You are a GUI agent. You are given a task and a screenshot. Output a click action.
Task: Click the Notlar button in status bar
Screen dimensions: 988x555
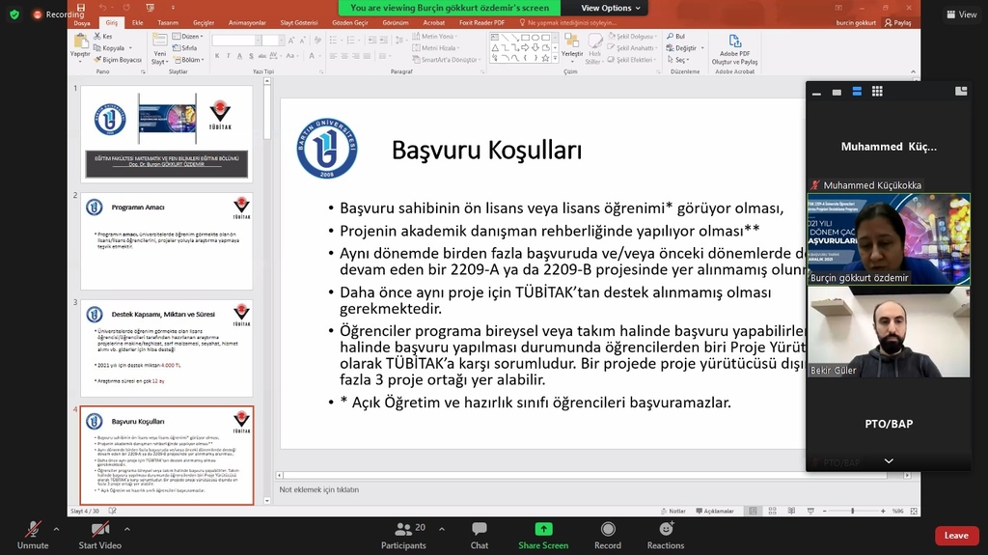(x=672, y=511)
